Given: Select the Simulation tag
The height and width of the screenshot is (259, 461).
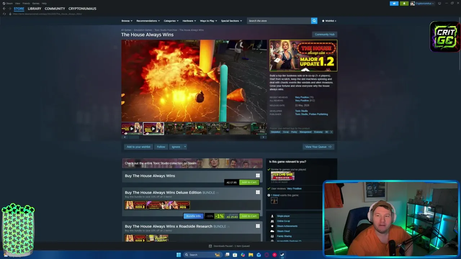Looking at the screenshot, I should click(x=276, y=132).
